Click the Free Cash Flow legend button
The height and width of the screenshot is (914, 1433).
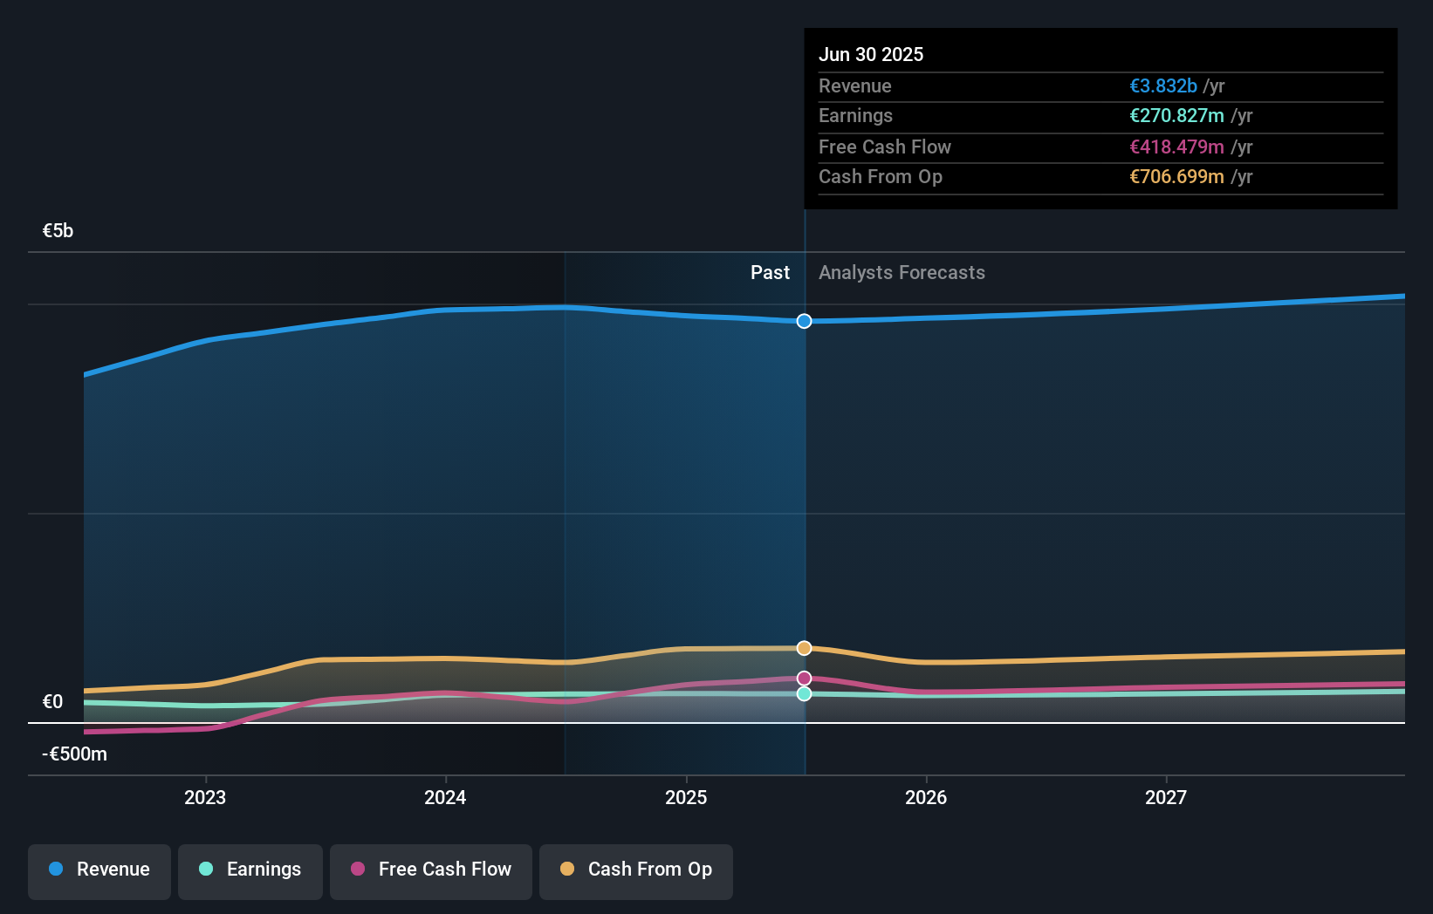pos(430,870)
